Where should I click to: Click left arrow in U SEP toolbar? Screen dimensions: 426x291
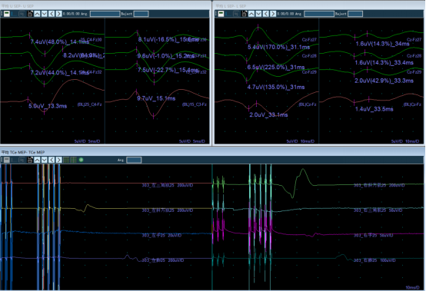[x=52, y=14]
